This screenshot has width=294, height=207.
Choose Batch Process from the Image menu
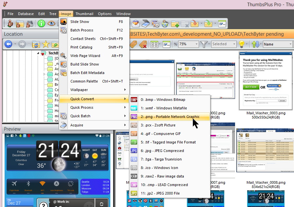pyautogui.click(x=94, y=30)
